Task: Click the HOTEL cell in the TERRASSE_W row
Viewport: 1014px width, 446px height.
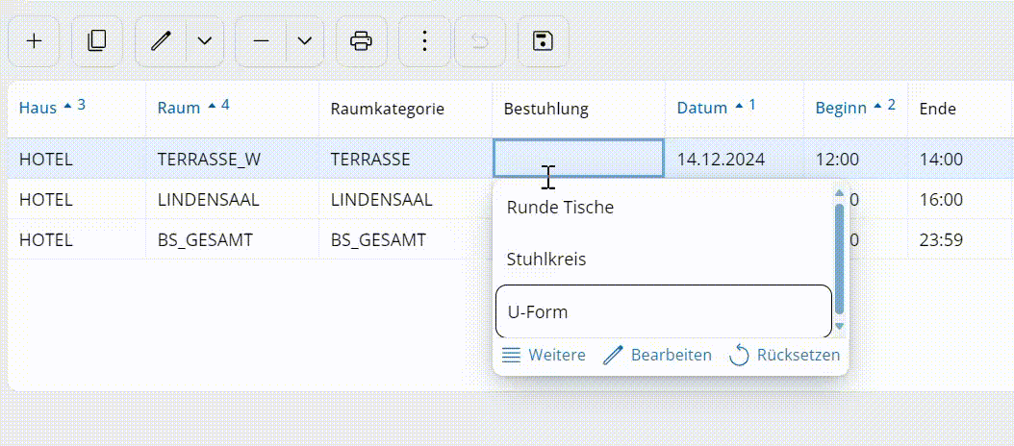Action: point(76,159)
